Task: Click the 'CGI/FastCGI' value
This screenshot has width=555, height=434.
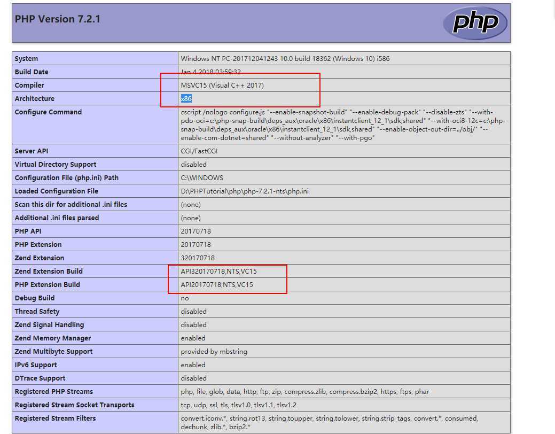Action: coord(199,151)
